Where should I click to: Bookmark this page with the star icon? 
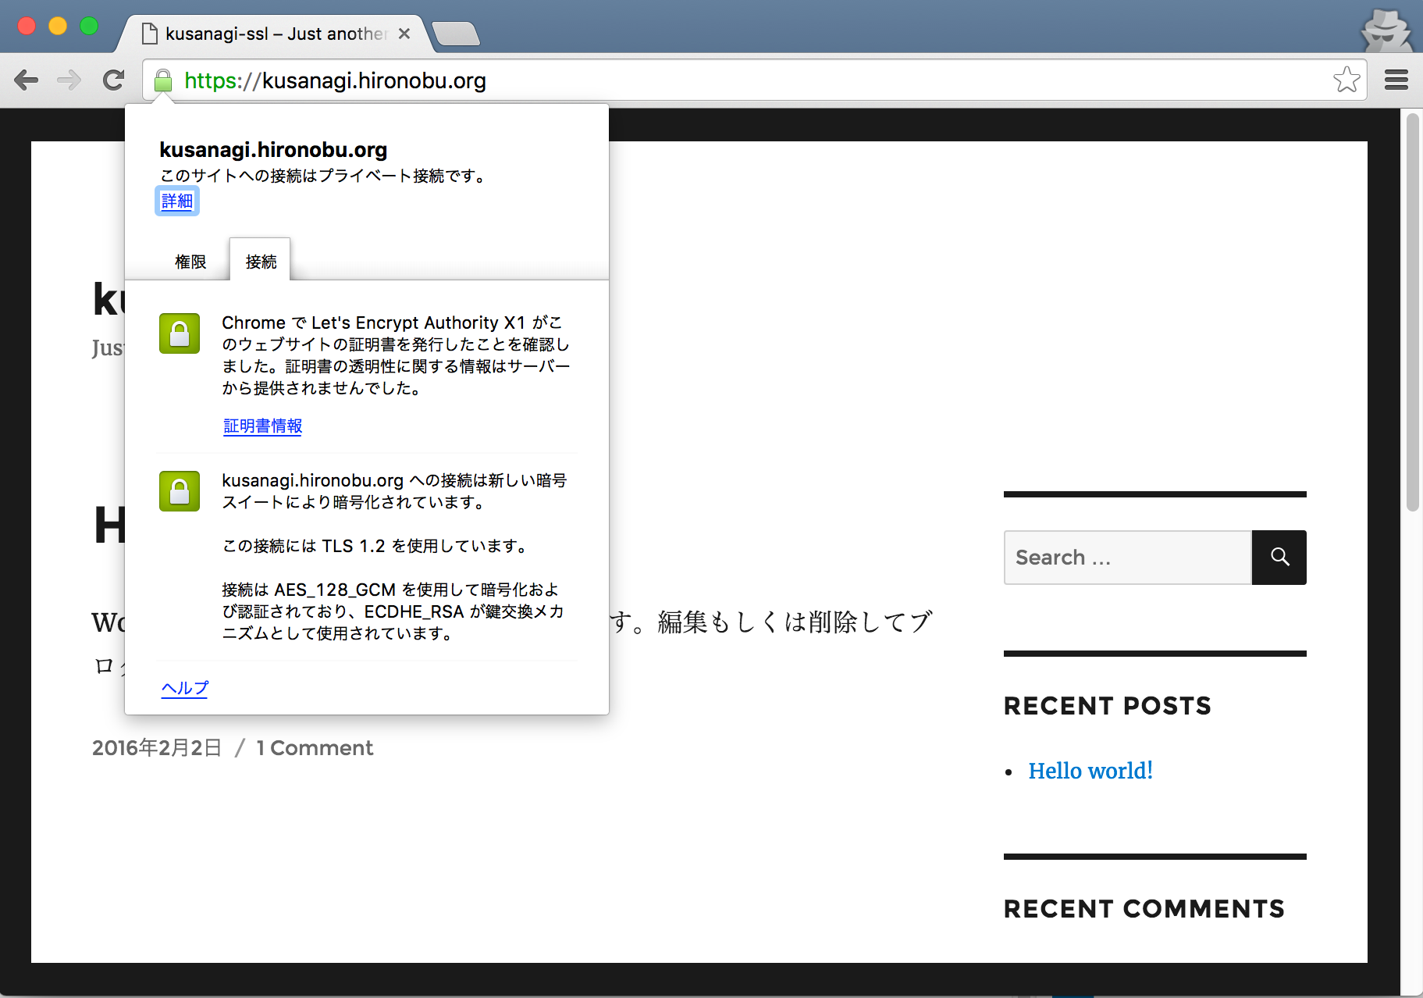pyautogui.click(x=1347, y=80)
